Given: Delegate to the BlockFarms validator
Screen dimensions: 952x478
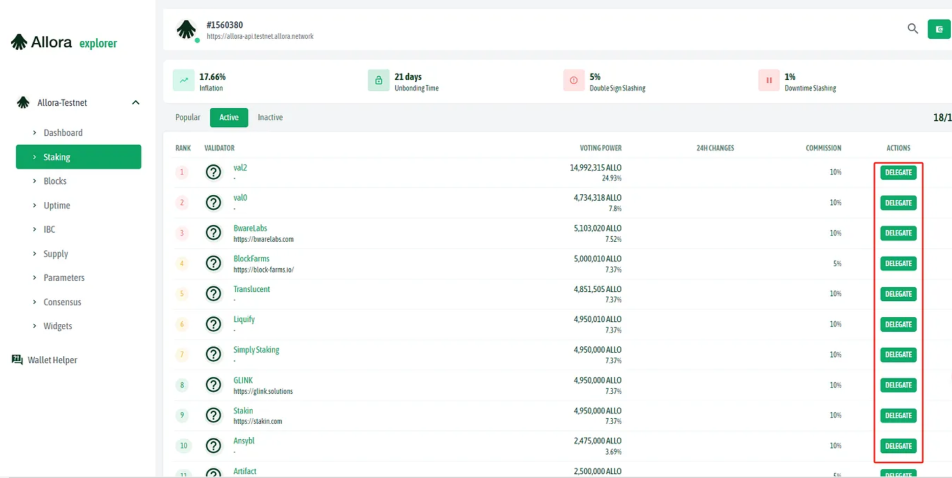Looking at the screenshot, I should (898, 264).
